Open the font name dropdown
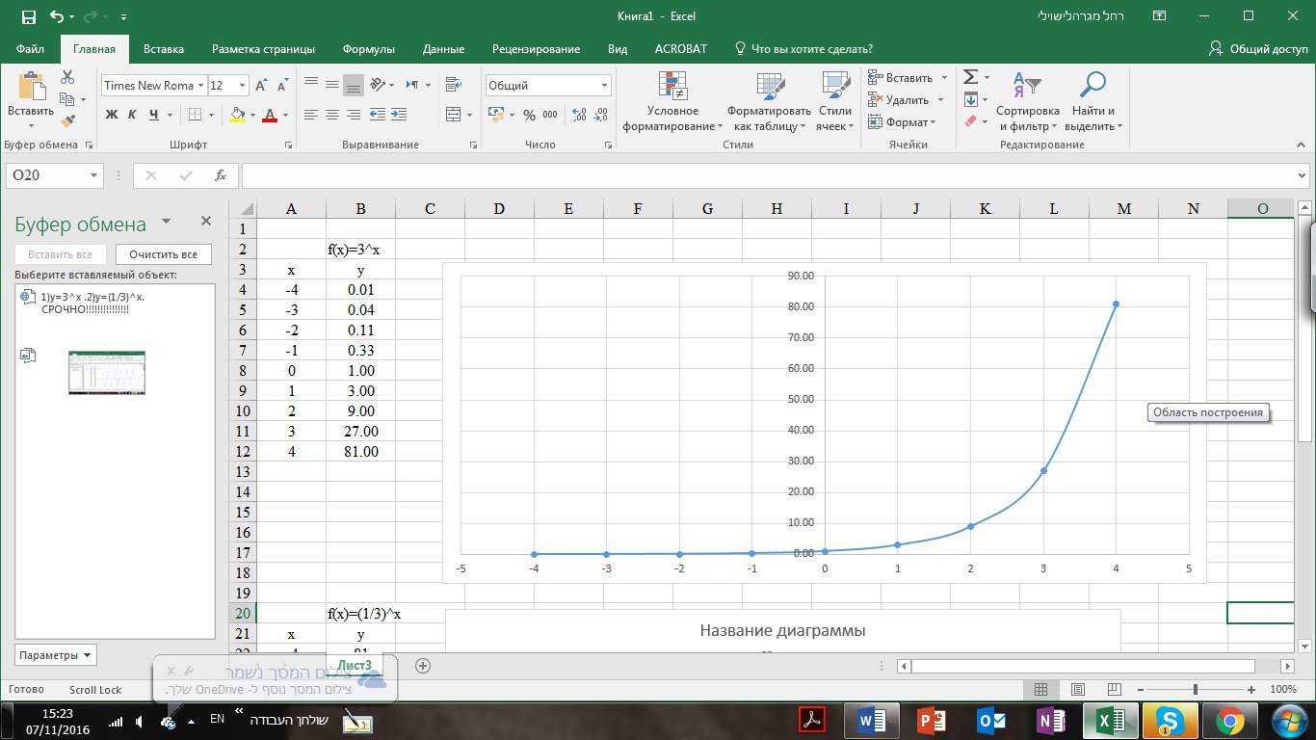 201,86
